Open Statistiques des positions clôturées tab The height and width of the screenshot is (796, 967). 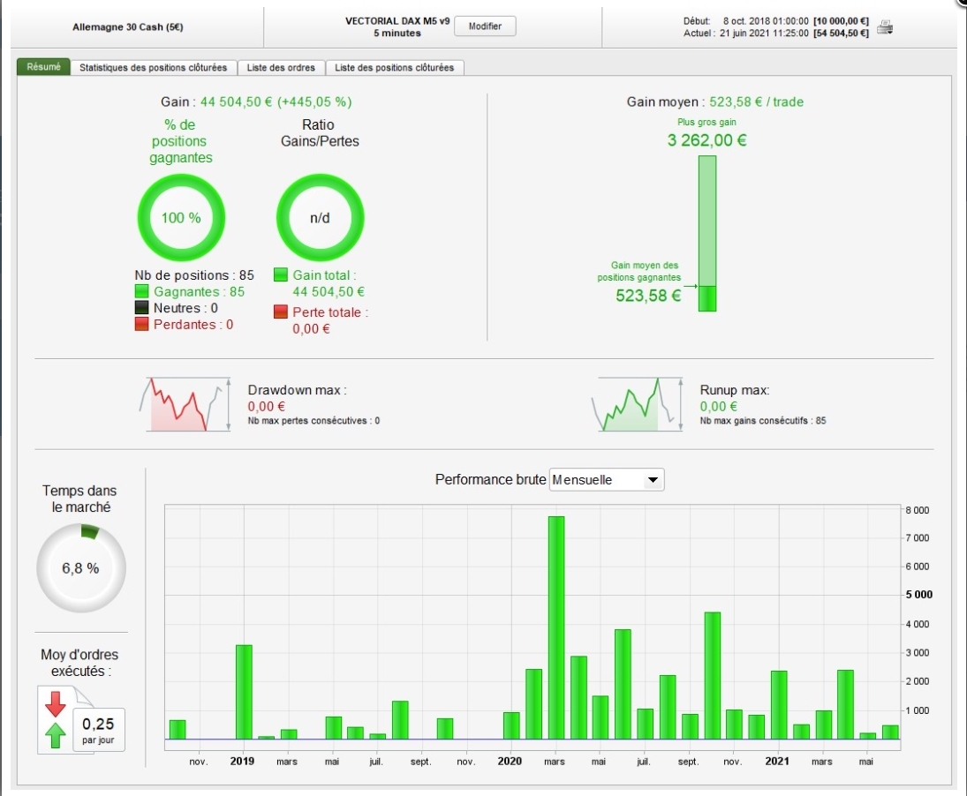click(x=153, y=67)
